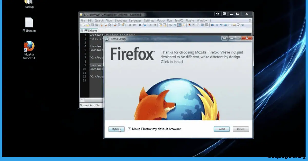The image size is (308, 161).
Task: Open the TextFX menu in Notepad++
Action: pyautogui.click(x=179, y=21)
